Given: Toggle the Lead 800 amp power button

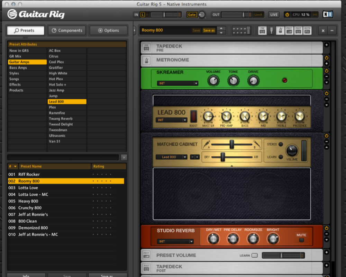Looking at the screenshot, I should (327, 93).
